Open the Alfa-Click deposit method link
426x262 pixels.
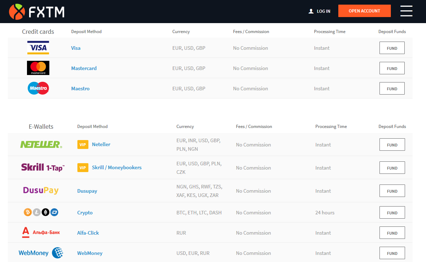[88, 233]
